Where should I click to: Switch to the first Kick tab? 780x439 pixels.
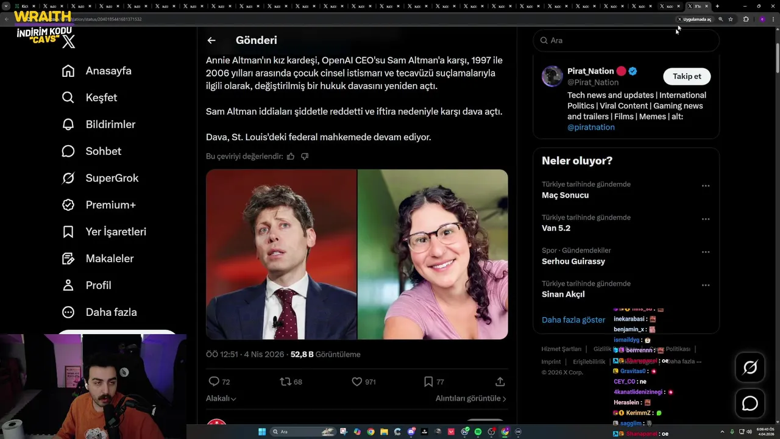24,6
